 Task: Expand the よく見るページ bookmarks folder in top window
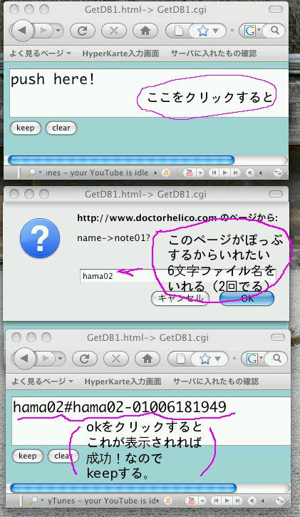coord(40,53)
